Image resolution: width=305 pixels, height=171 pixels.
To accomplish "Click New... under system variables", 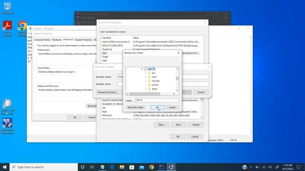I will 162,124.
